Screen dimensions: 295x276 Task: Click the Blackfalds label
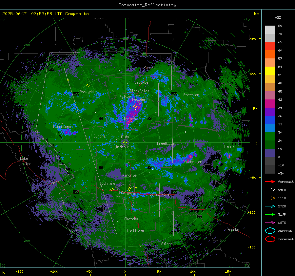pyautogui.click(x=139, y=91)
